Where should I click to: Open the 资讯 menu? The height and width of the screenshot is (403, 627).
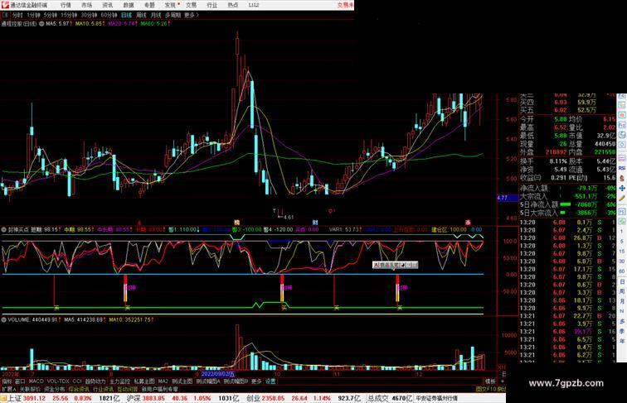107,5
